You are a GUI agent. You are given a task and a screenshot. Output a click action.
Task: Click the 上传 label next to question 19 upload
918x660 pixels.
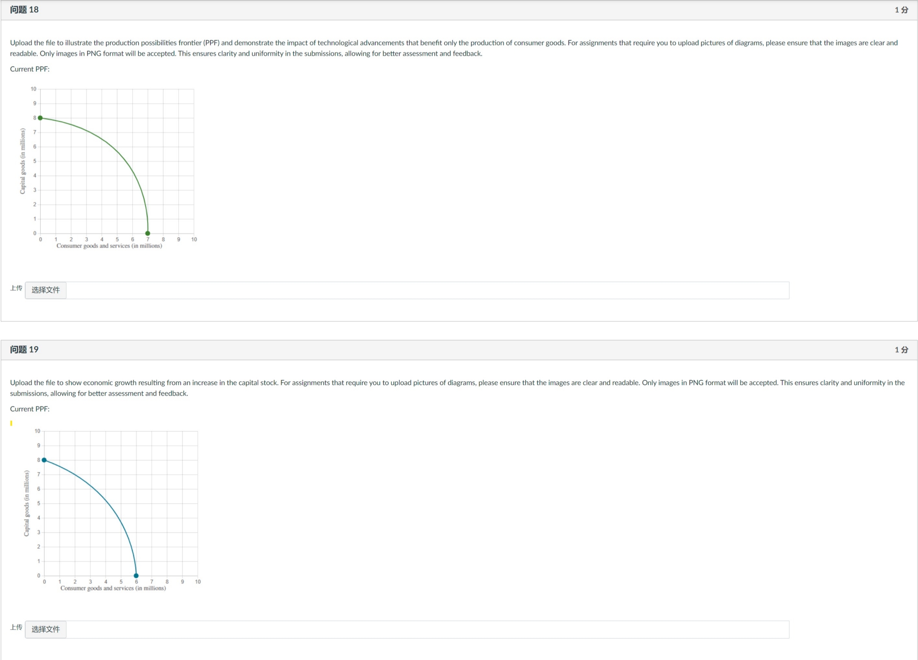point(16,627)
